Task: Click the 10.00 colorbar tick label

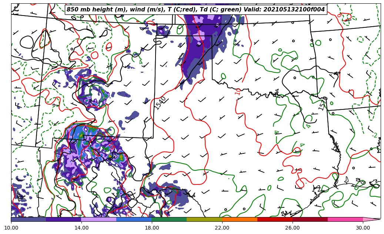Action: coord(11,228)
